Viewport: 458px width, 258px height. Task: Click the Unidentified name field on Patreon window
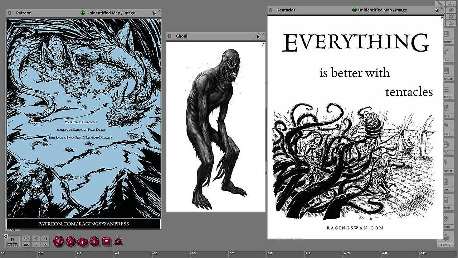(111, 13)
